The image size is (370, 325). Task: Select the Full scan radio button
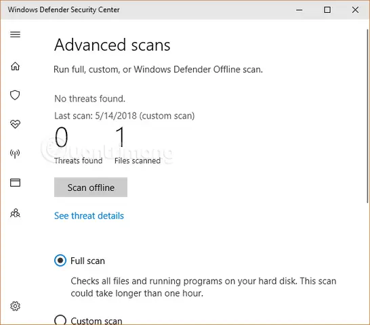point(60,261)
